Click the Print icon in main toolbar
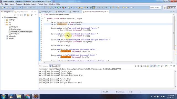177x99 pixels. pos(13,7)
